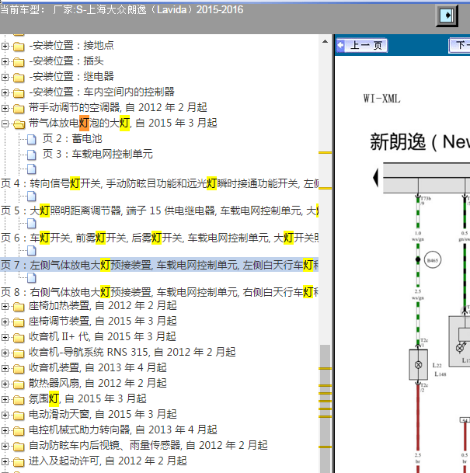Viewport: 470px width, 473px height.
Task: Expand 散热器风扇 tree node
Action: coord(5,384)
